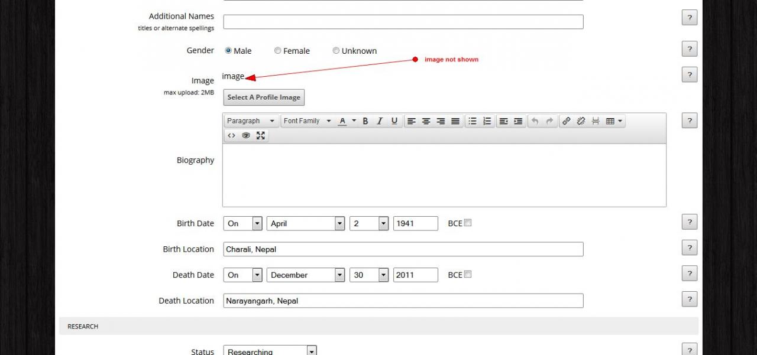Image resolution: width=757 pixels, height=355 pixels.
Task: Switch the editor to fullscreen mode
Action: [260, 135]
